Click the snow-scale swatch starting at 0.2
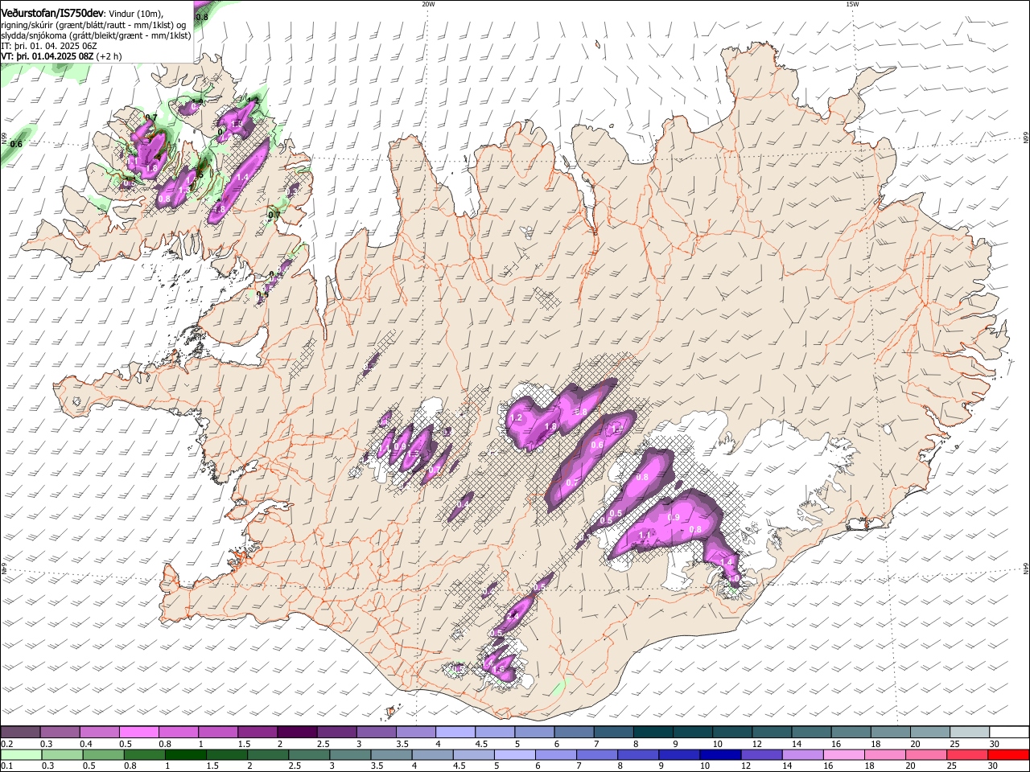 coord(20,733)
